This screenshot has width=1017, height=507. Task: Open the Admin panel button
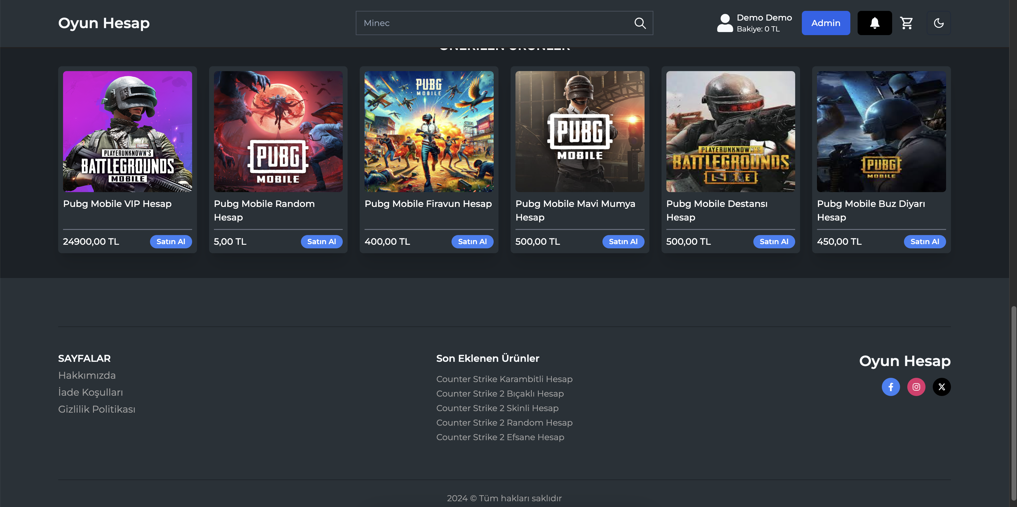click(x=826, y=23)
